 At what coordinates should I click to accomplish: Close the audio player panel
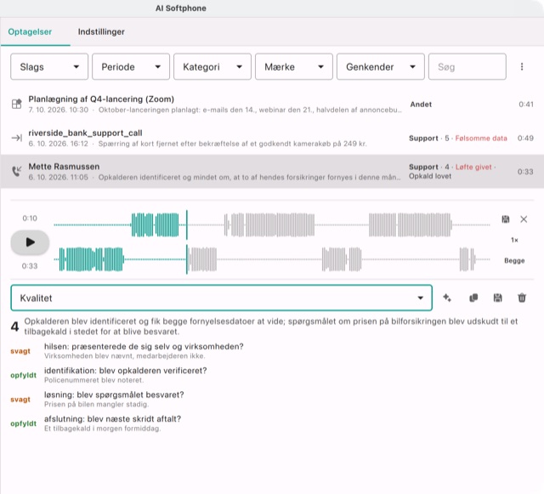coord(524,219)
